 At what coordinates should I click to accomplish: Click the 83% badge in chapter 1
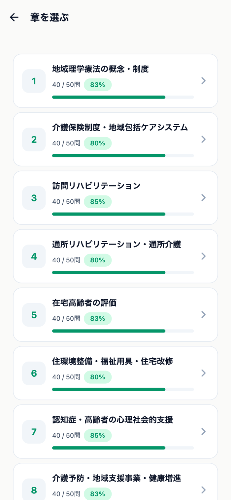(x=98, y=85)
